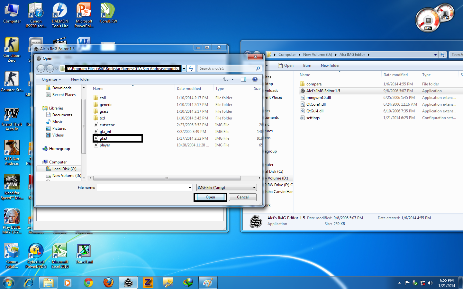This screenshot has height=289, width=463.
Task: Refresh the models folder view
Action: click(191, 68)
